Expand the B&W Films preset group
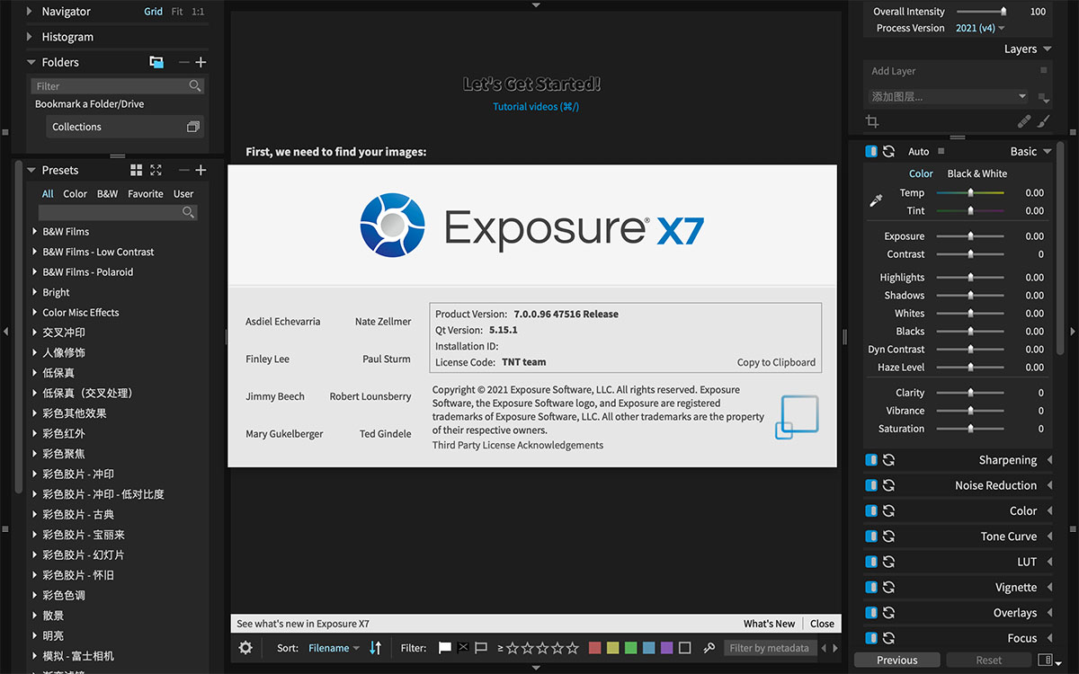Viewport: 1079px width, 674px height. (35, 232)
